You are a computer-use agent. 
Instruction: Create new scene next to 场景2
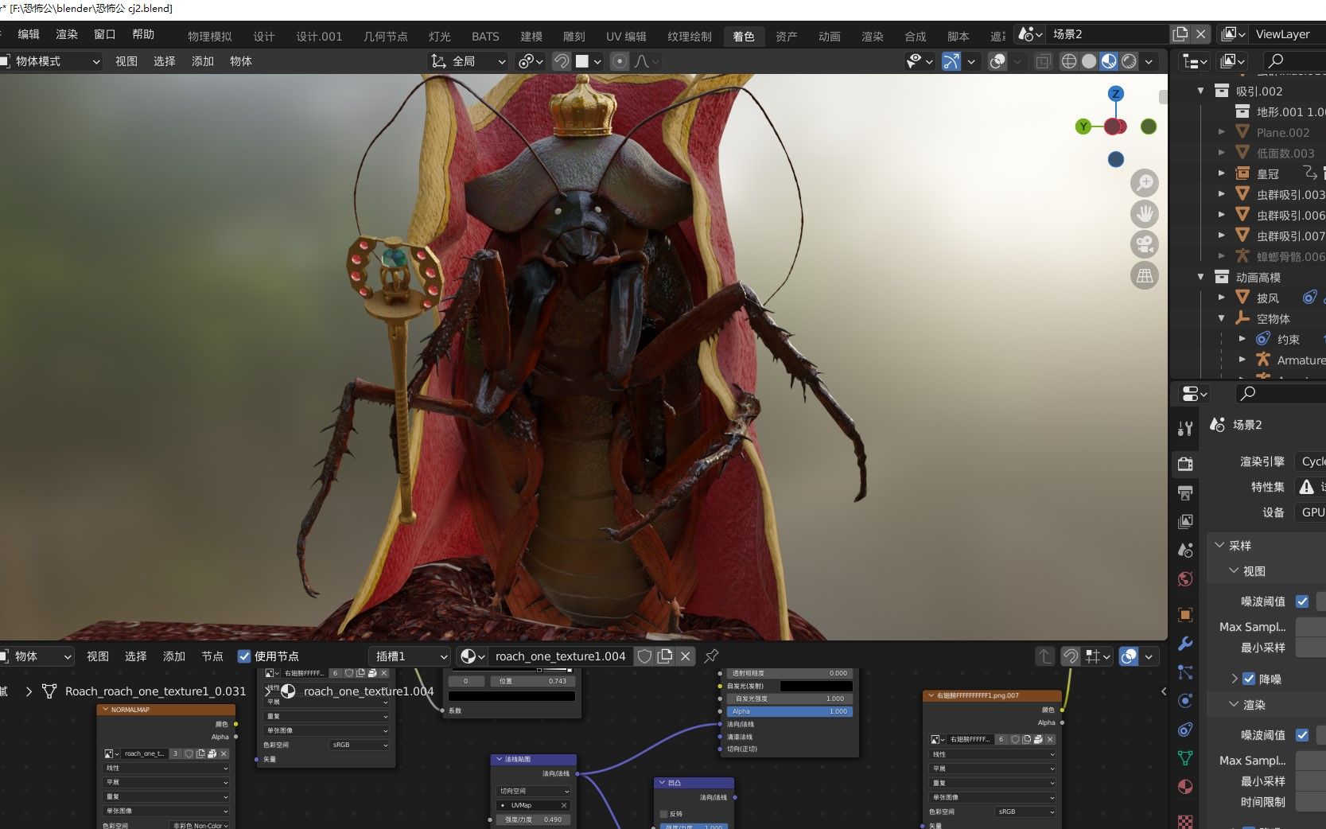[1180, 34]
